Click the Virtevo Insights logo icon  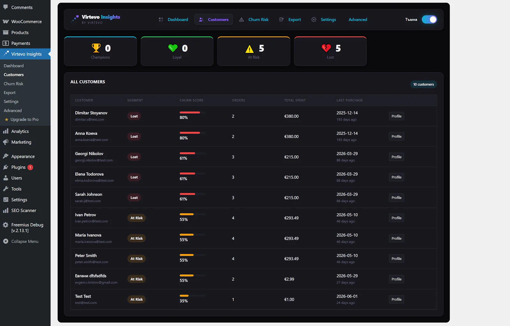[x=75, y=19]
